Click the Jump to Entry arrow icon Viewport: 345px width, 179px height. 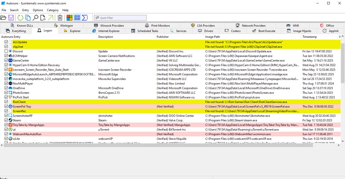point(51,18)
